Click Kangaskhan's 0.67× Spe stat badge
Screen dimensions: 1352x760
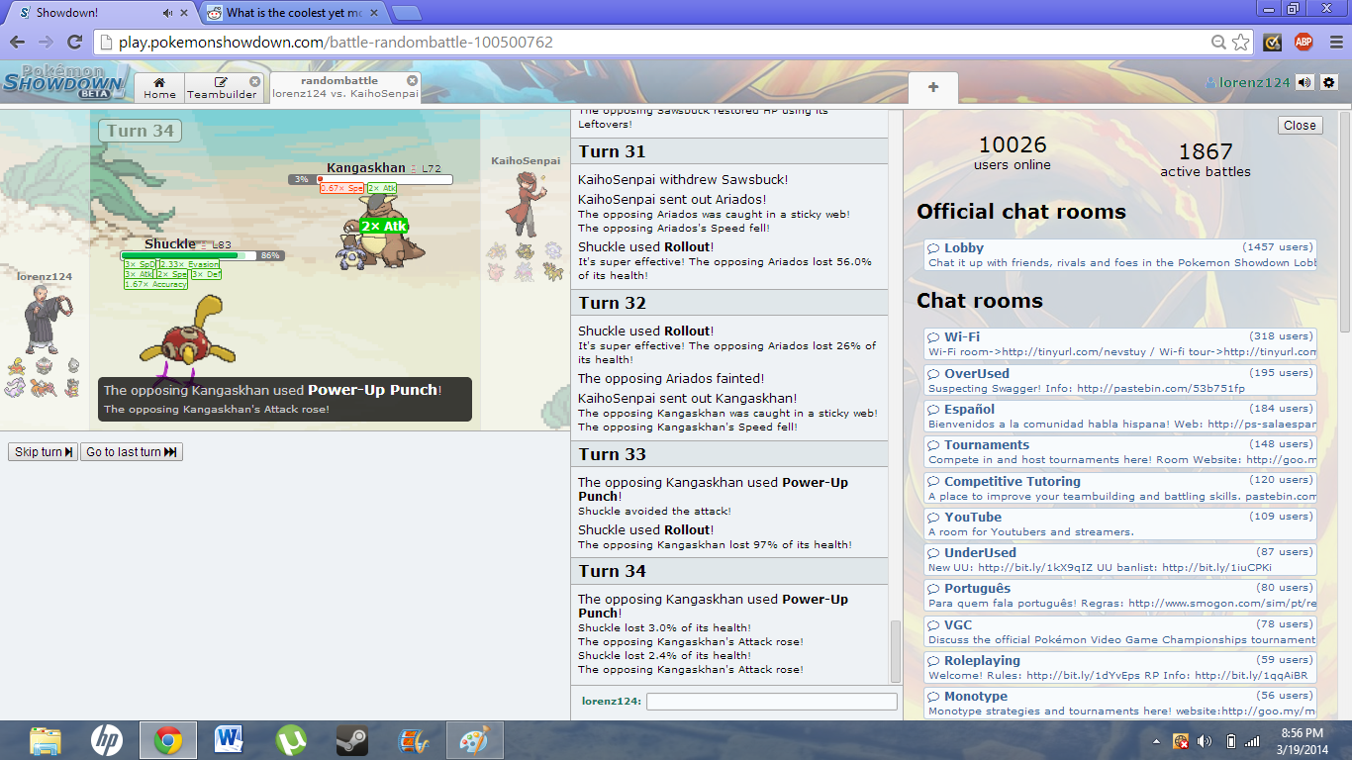[x=342, y=188]
